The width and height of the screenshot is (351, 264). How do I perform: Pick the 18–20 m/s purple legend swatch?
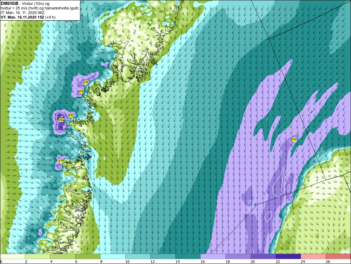pos(238,256)
